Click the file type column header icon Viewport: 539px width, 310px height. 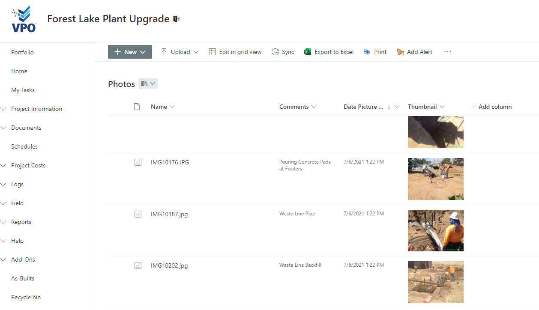pos(137,107)
